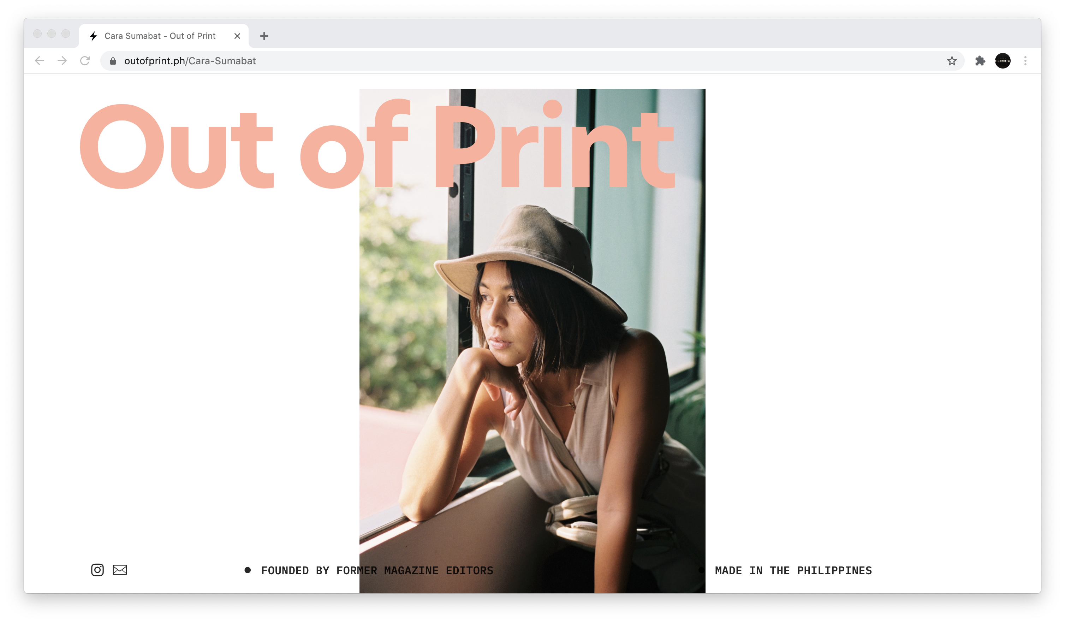The width and height of the screenshot is (1065, 623).
Task: Click the gray window minimize button
Action: click(x=52, y=34)
